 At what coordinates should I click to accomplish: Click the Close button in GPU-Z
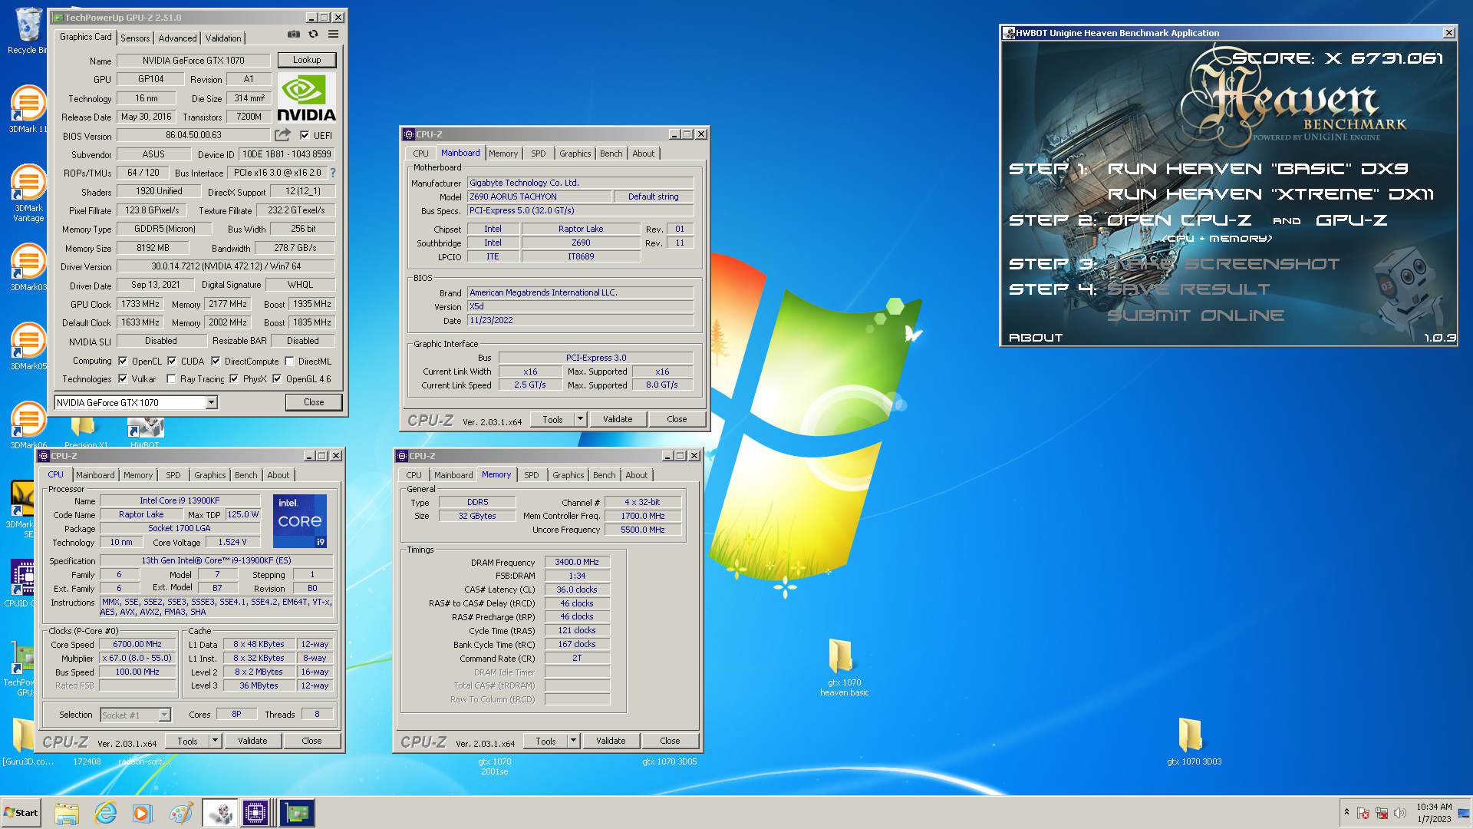[x=314, y=402]
